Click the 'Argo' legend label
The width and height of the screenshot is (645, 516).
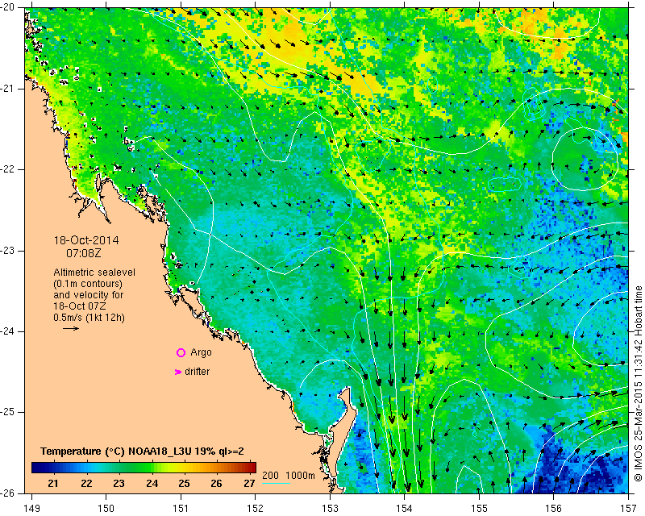[201, 352]
